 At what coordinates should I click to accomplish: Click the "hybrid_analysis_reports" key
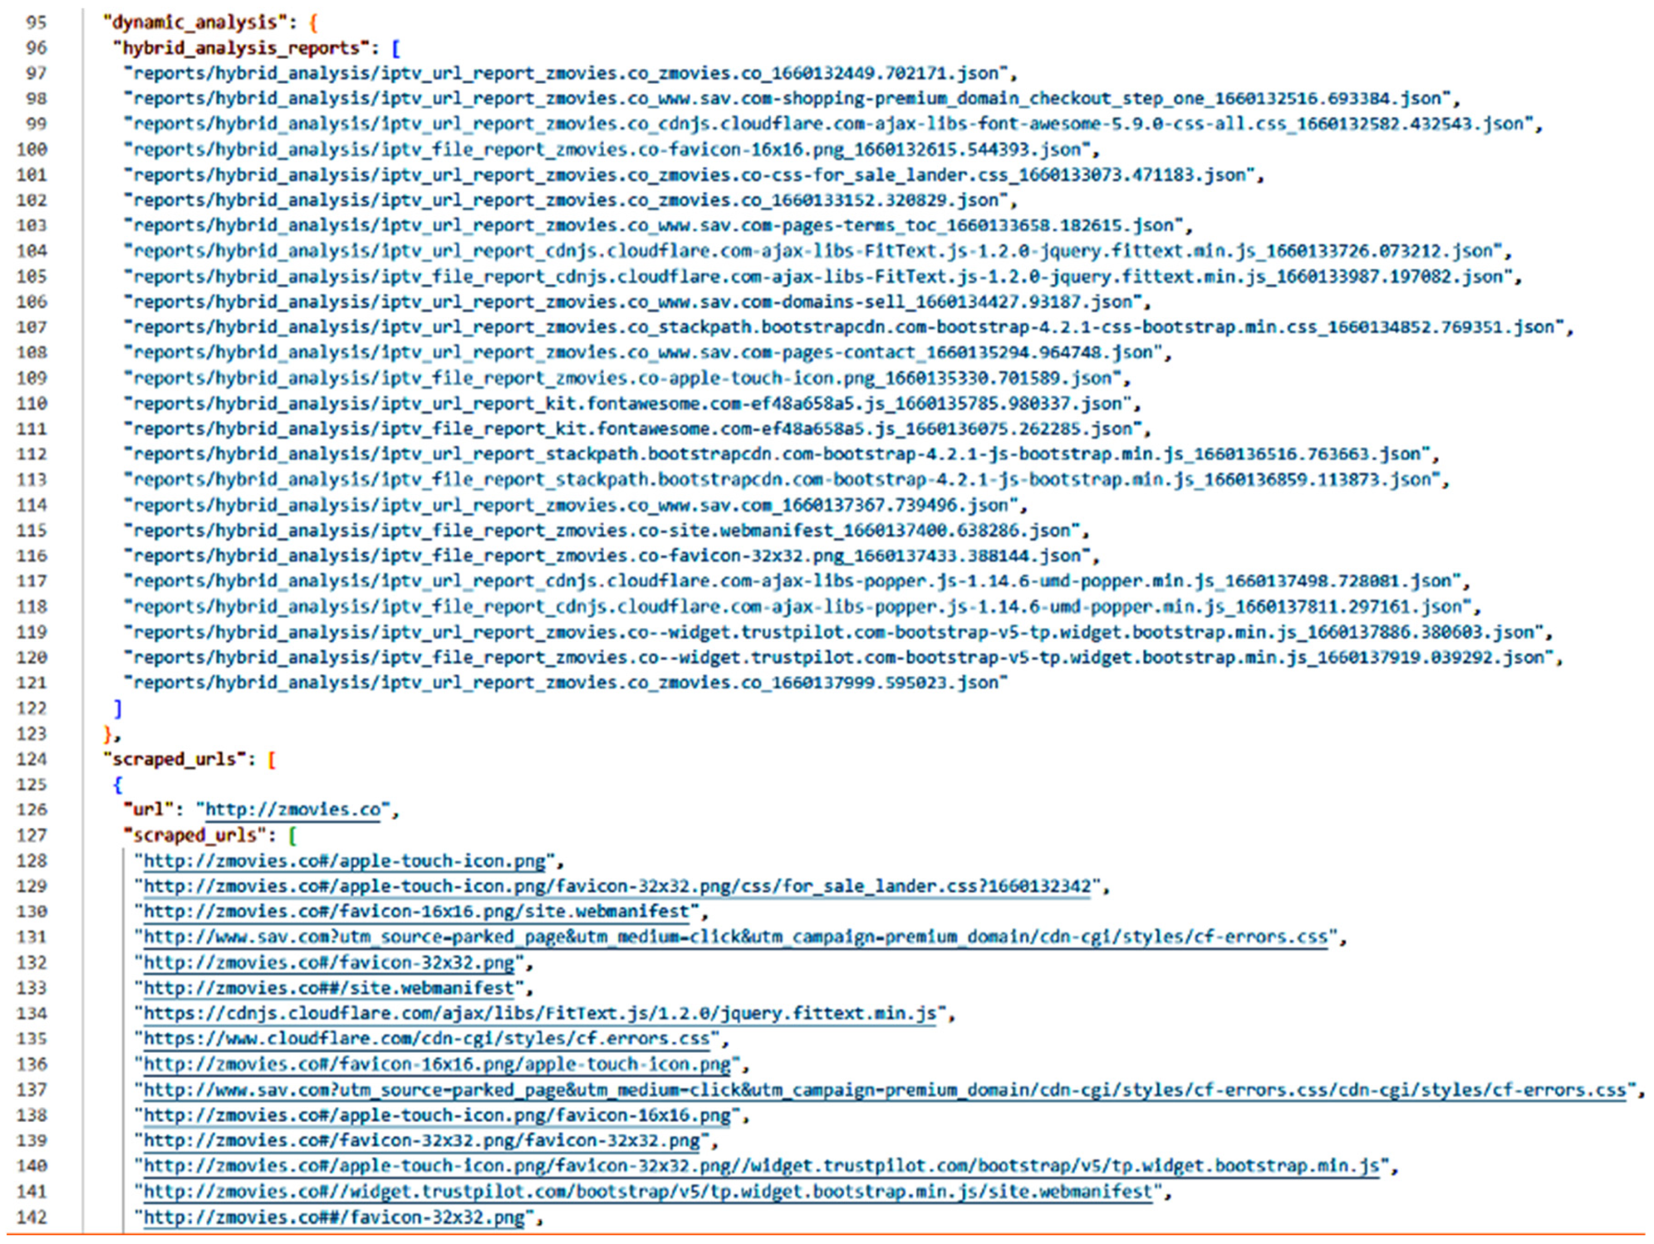[241, 48]
